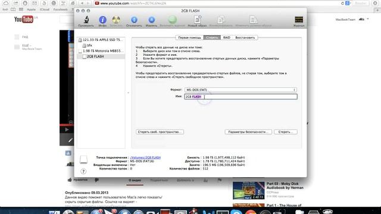
Task: Click the Новый образ icon
Action: point(197,20)
